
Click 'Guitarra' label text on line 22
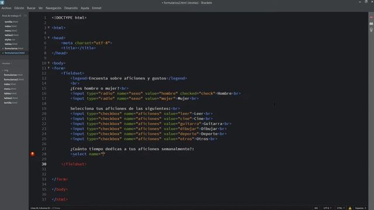tap(213, 124)
